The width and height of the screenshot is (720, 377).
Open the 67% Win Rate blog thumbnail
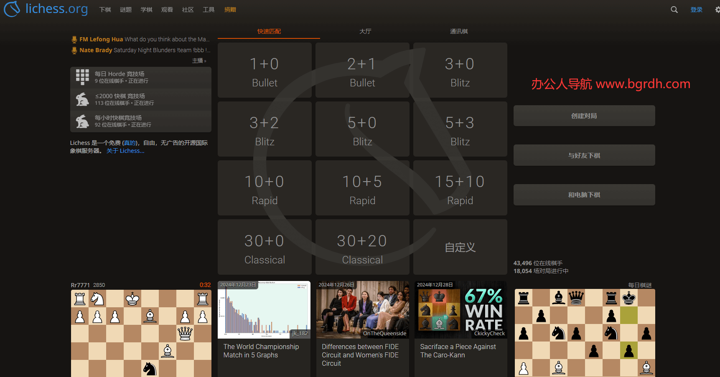pyautogui.click(x=460, y=309)
